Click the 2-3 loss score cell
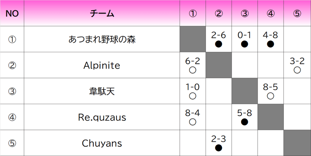 click(218, 143)
